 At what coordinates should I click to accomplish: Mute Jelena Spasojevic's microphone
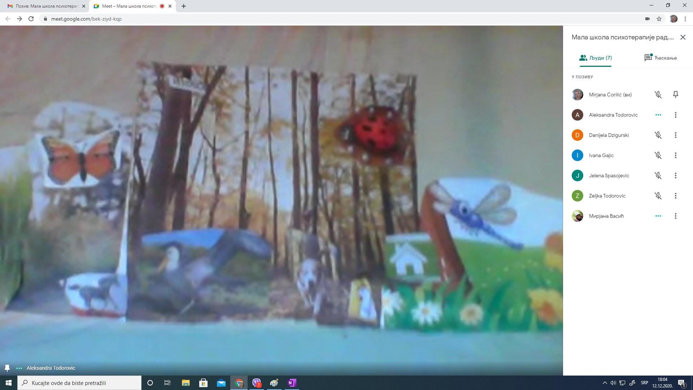point(658,175)
